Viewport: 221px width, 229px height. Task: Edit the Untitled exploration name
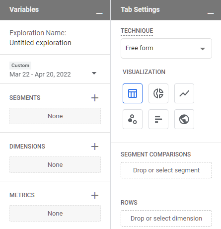[x=40, y=43]
